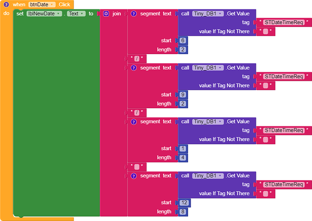Click the second "/" text string block
The width and height of the screenshot is (312, 221).
[x=137, y=113]
